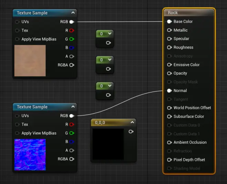Click the Emissive Color input pin
The height and width of the screenshot is (184, 227).
tap(169, 65)
